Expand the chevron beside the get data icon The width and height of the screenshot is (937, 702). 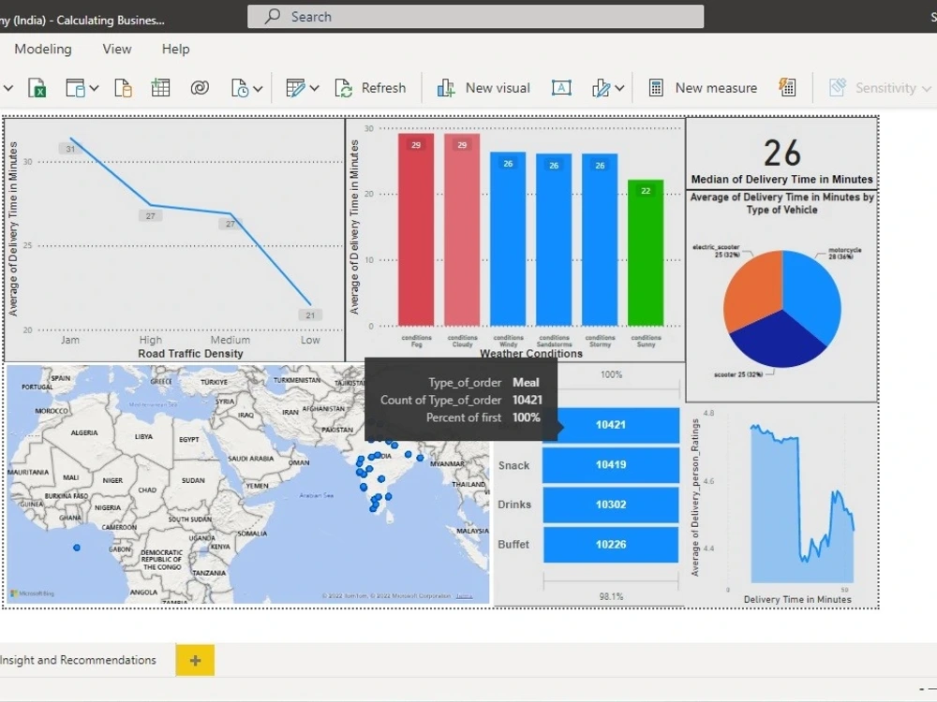coord(7,87)
